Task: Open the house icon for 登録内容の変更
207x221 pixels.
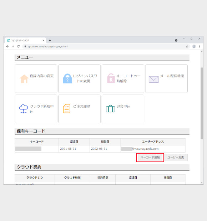Action: coord(24,79)
